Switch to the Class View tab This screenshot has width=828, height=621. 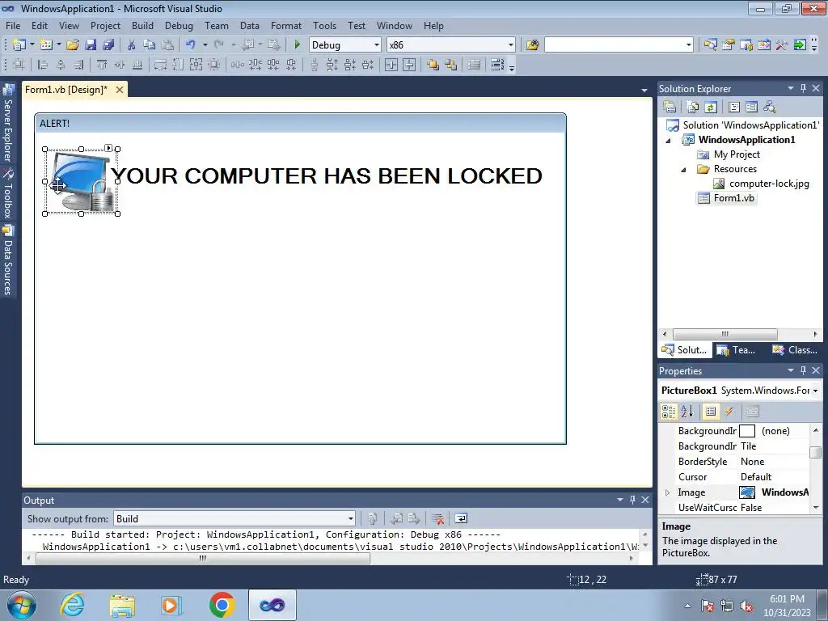pos(796,350)
